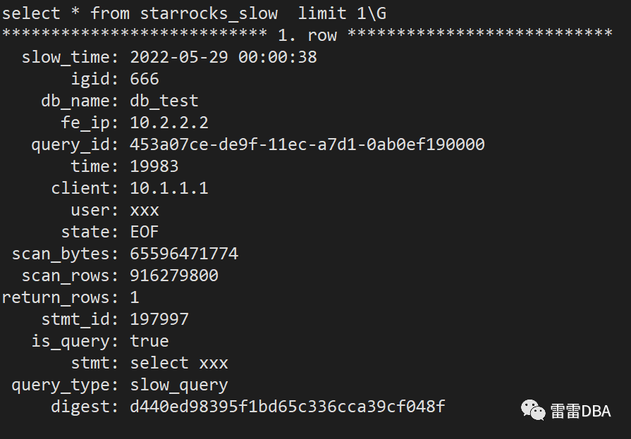The image size is (631, 439).
Task: Click the stmt_id value 197997
Action: [x=159, y=319]
